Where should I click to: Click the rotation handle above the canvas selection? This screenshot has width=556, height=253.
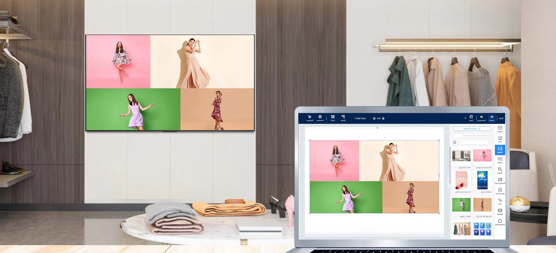pos(377,128)
